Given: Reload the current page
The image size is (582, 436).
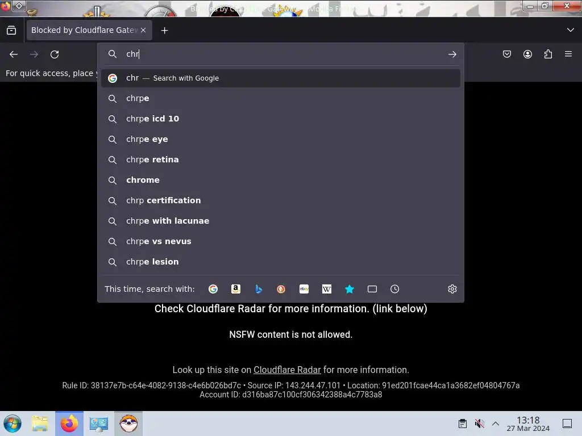Looking at the screenshot, I should click(55, 54).
